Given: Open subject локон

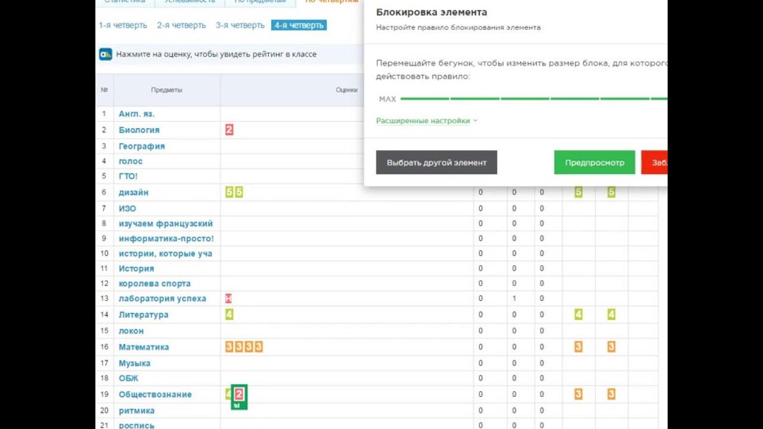Looking at the screenshot, I should point(131,331).
